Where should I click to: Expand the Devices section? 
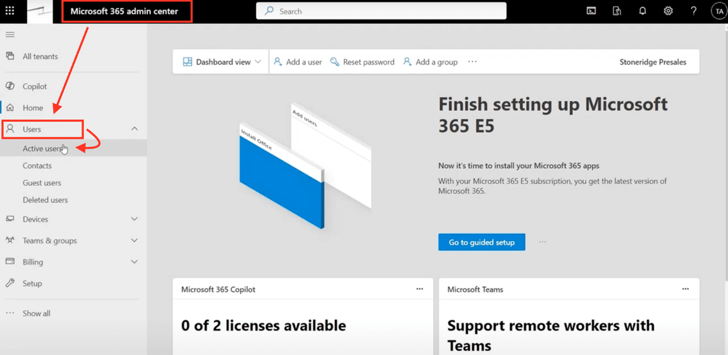click(135, 219)
